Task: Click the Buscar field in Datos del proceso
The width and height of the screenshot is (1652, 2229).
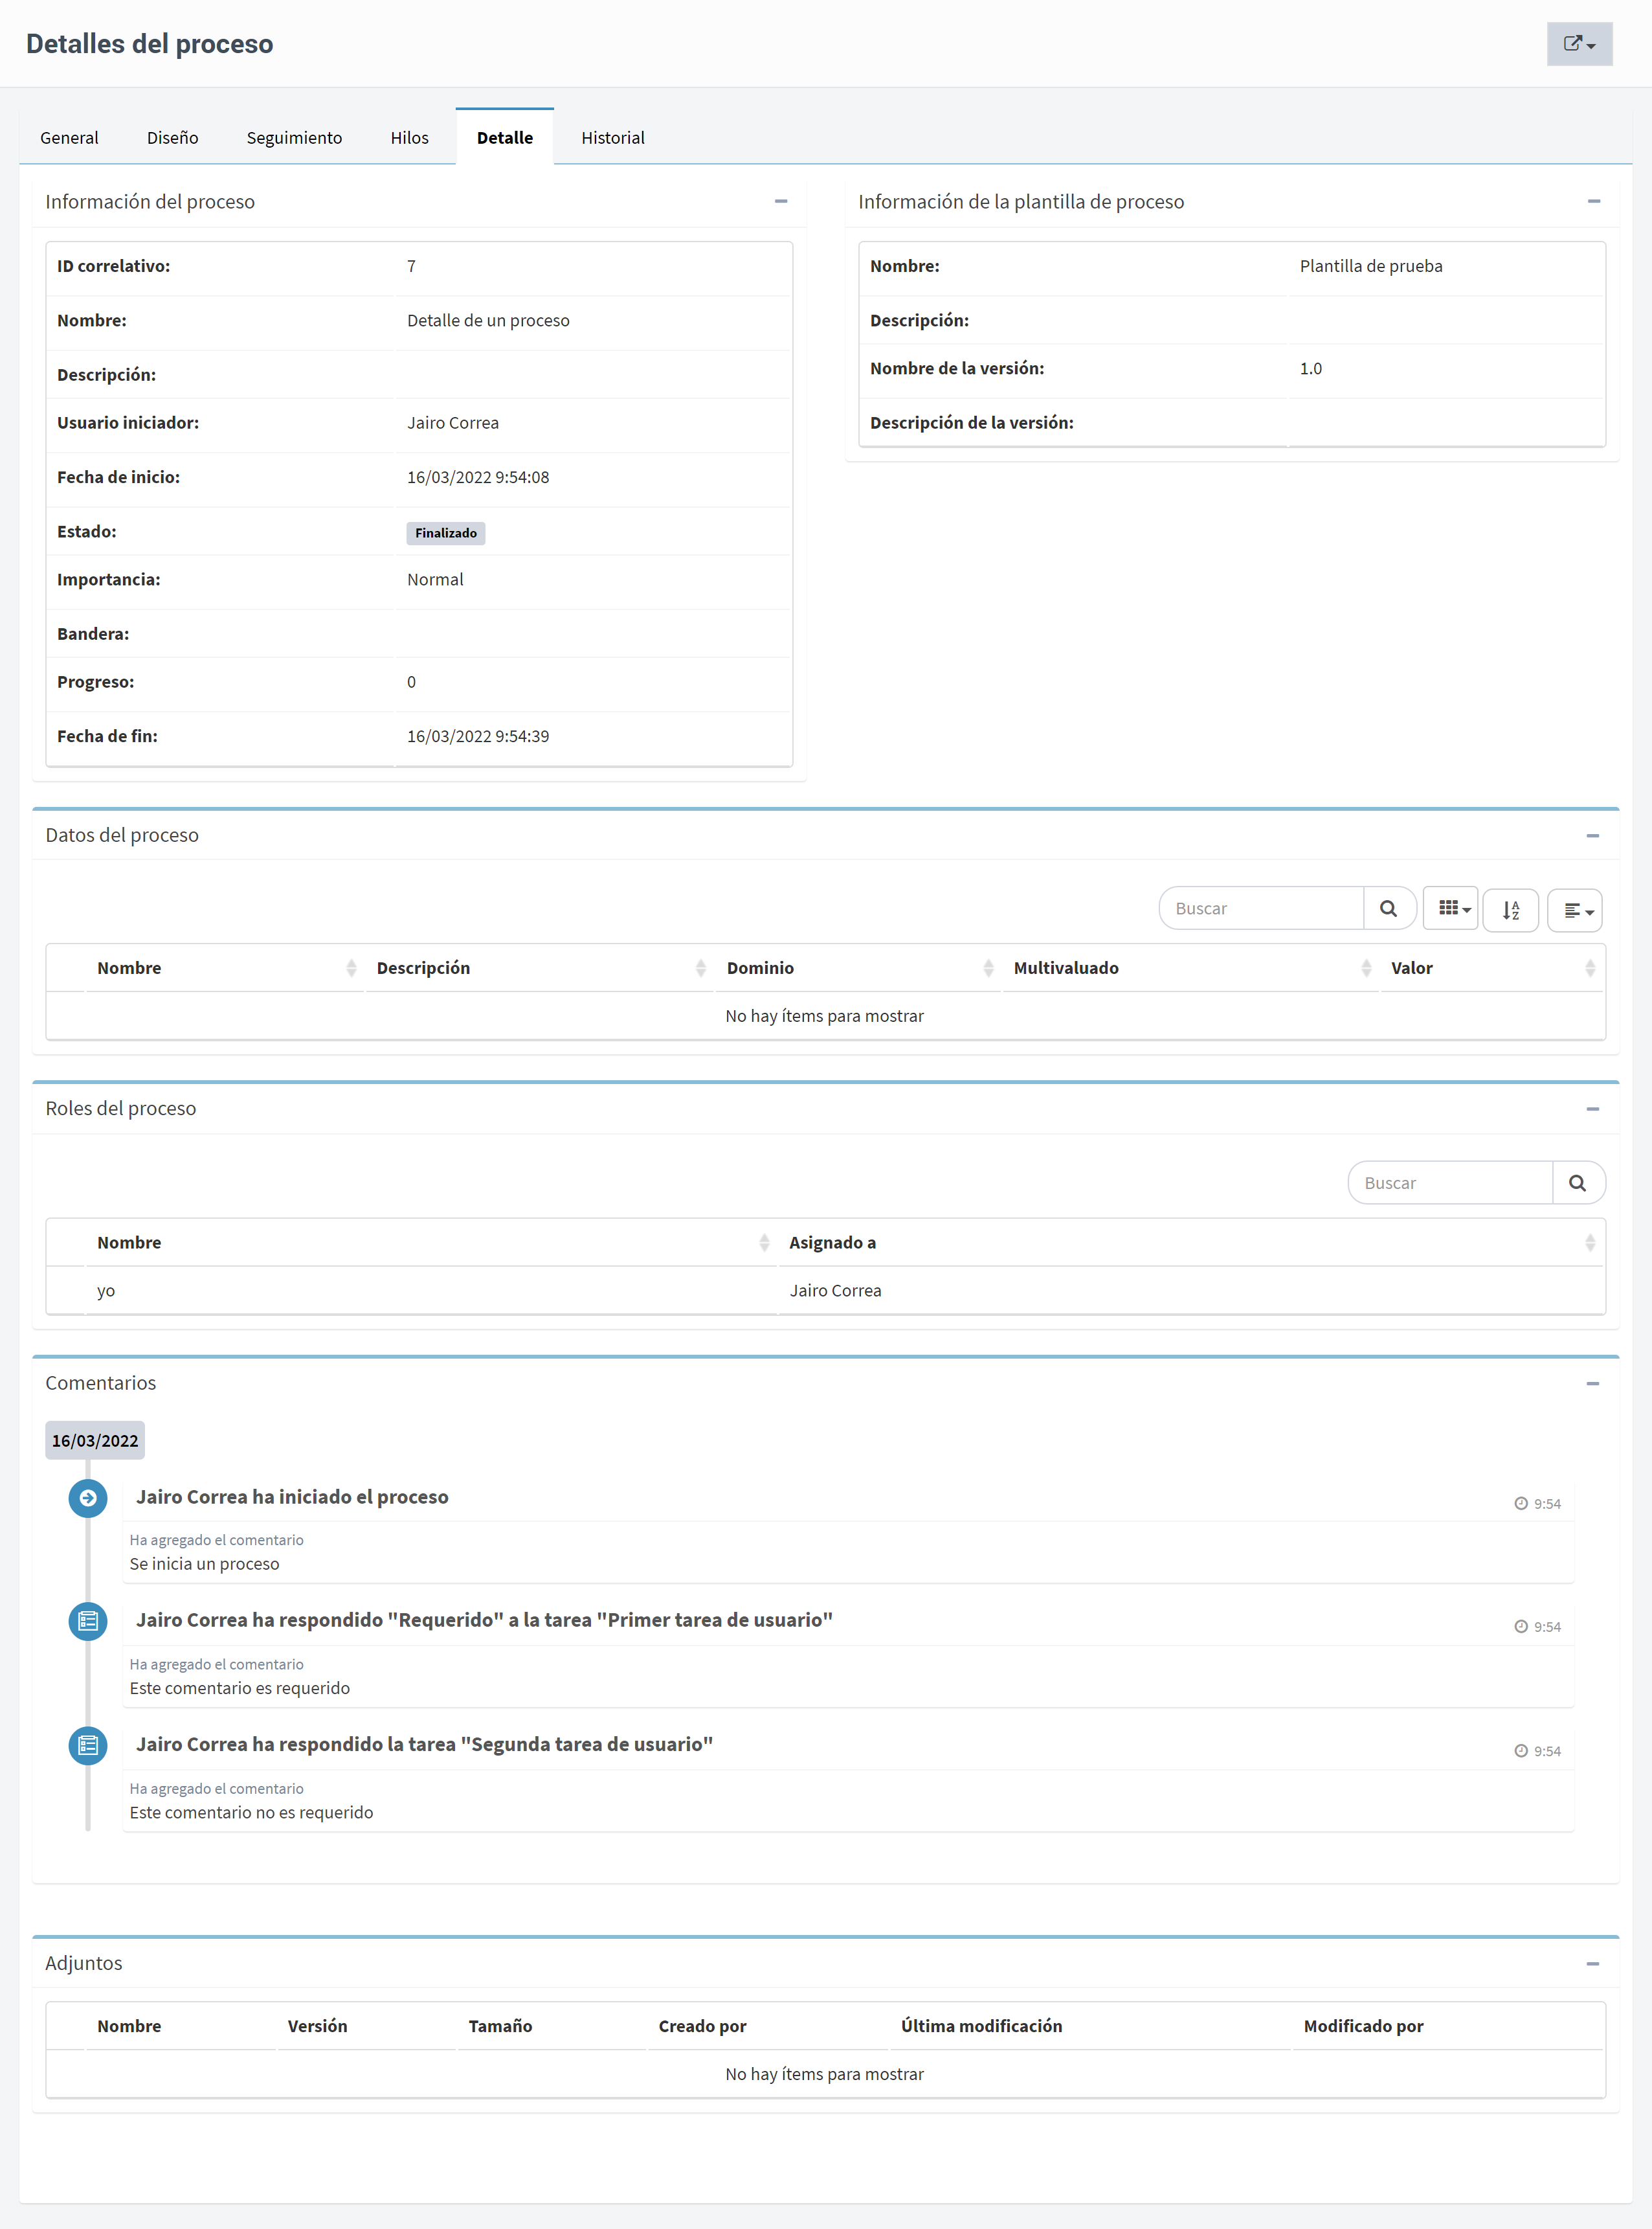Action: point(1261,909)
